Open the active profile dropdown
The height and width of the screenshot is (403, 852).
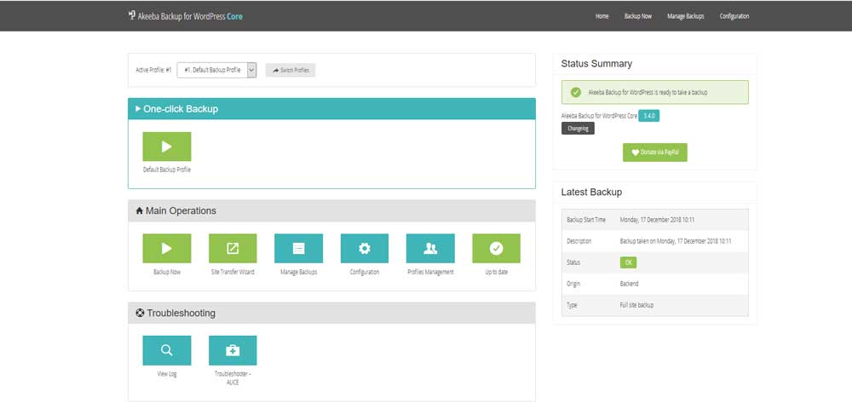point(216,70)
